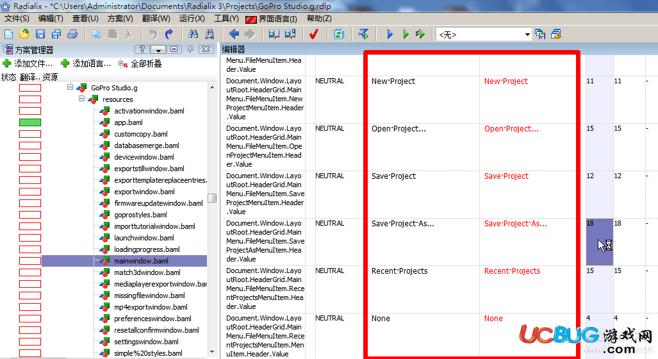Click the refresh document toolbar icon
Image resolution: width=658 pixels, height=359 pixels.
[x=339, y=35]
